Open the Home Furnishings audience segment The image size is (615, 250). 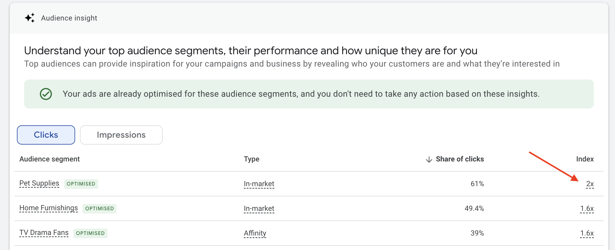tap(49, 208)
